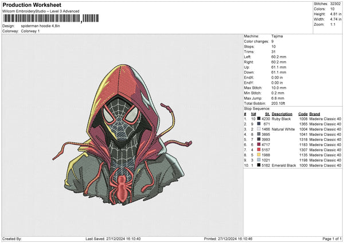Click the red swatch beside stitch count 5157
The width and height of the screenshot is (344, 243).
pyautogui.click(x=259, y=150)
